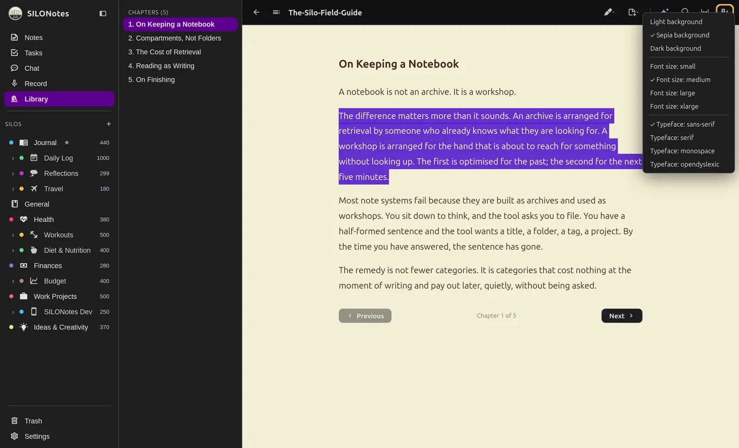Expand the Diet & Nutrition chevron
Viewport: 739px width, 448px height.
coord(13,251)
